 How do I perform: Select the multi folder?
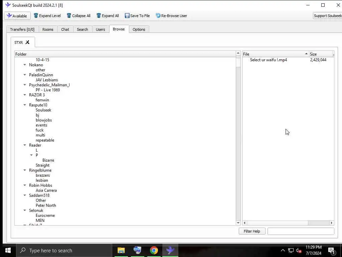tap(40, 135)
